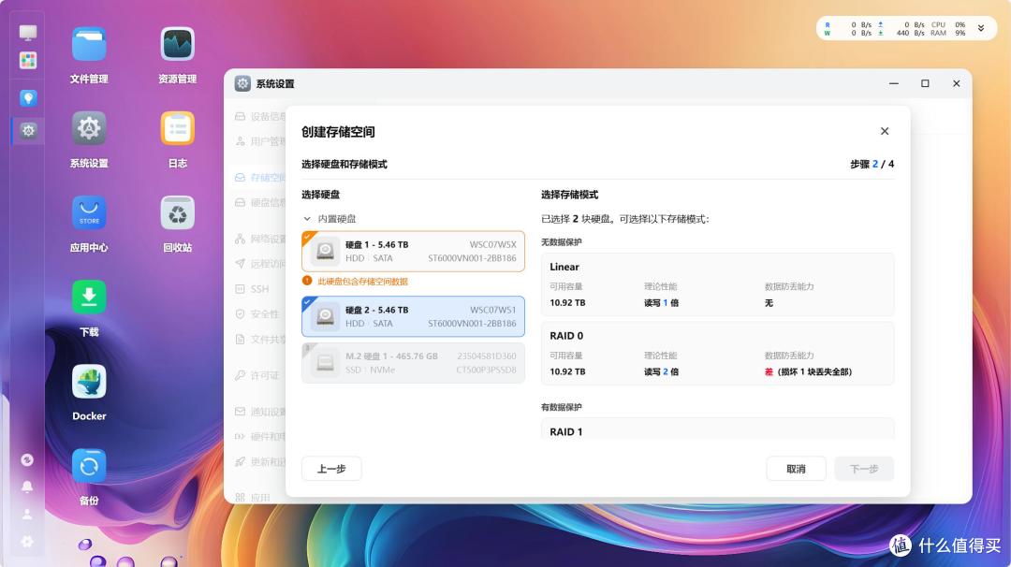
Task: Deselect 硬盘 1 - 5.46 TB disk card
Action: click(x=414, y=252)
